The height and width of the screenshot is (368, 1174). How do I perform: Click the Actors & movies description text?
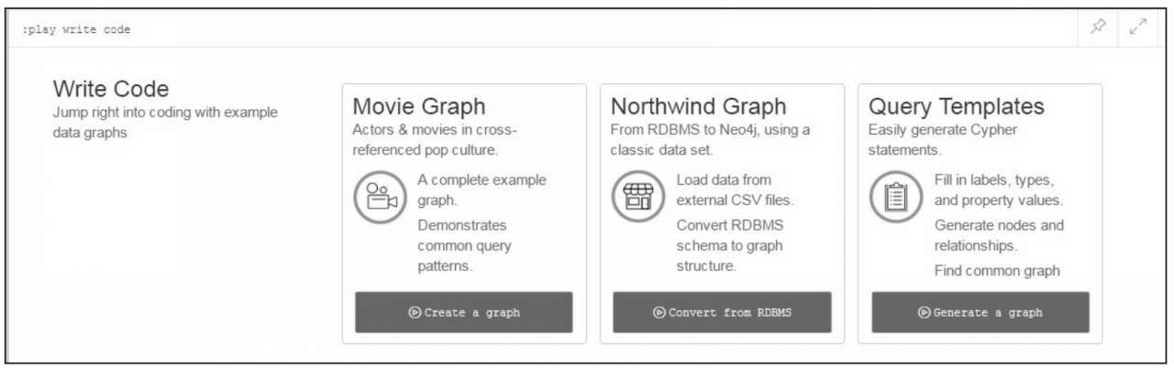(x=435, y=139)
